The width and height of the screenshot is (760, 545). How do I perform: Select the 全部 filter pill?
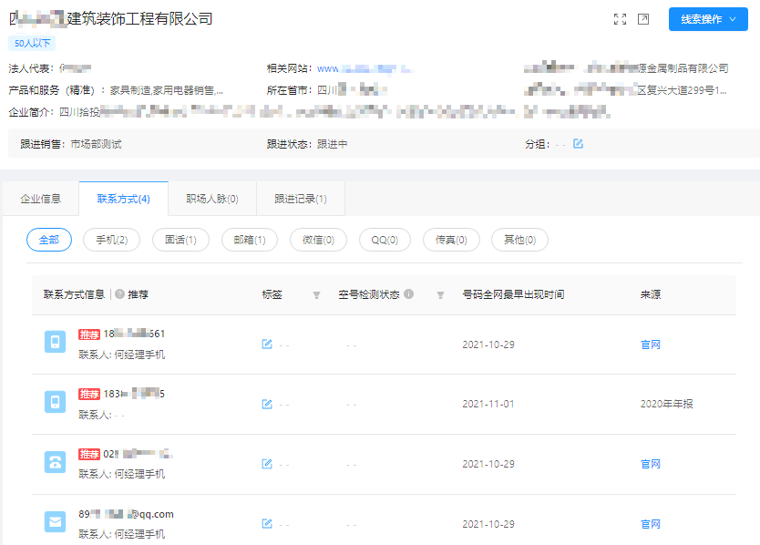48,240
